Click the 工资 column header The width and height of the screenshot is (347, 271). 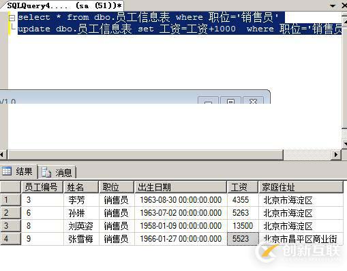pyautogui.click(x=243, y=187)
